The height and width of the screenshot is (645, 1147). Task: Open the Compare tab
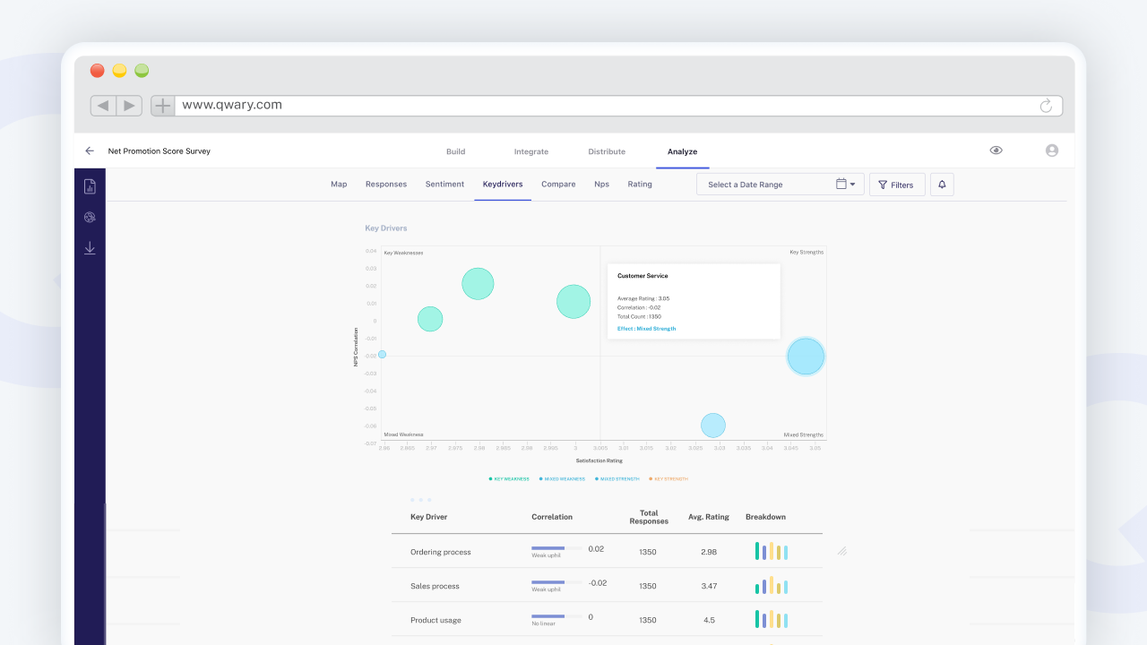(558, 185)
